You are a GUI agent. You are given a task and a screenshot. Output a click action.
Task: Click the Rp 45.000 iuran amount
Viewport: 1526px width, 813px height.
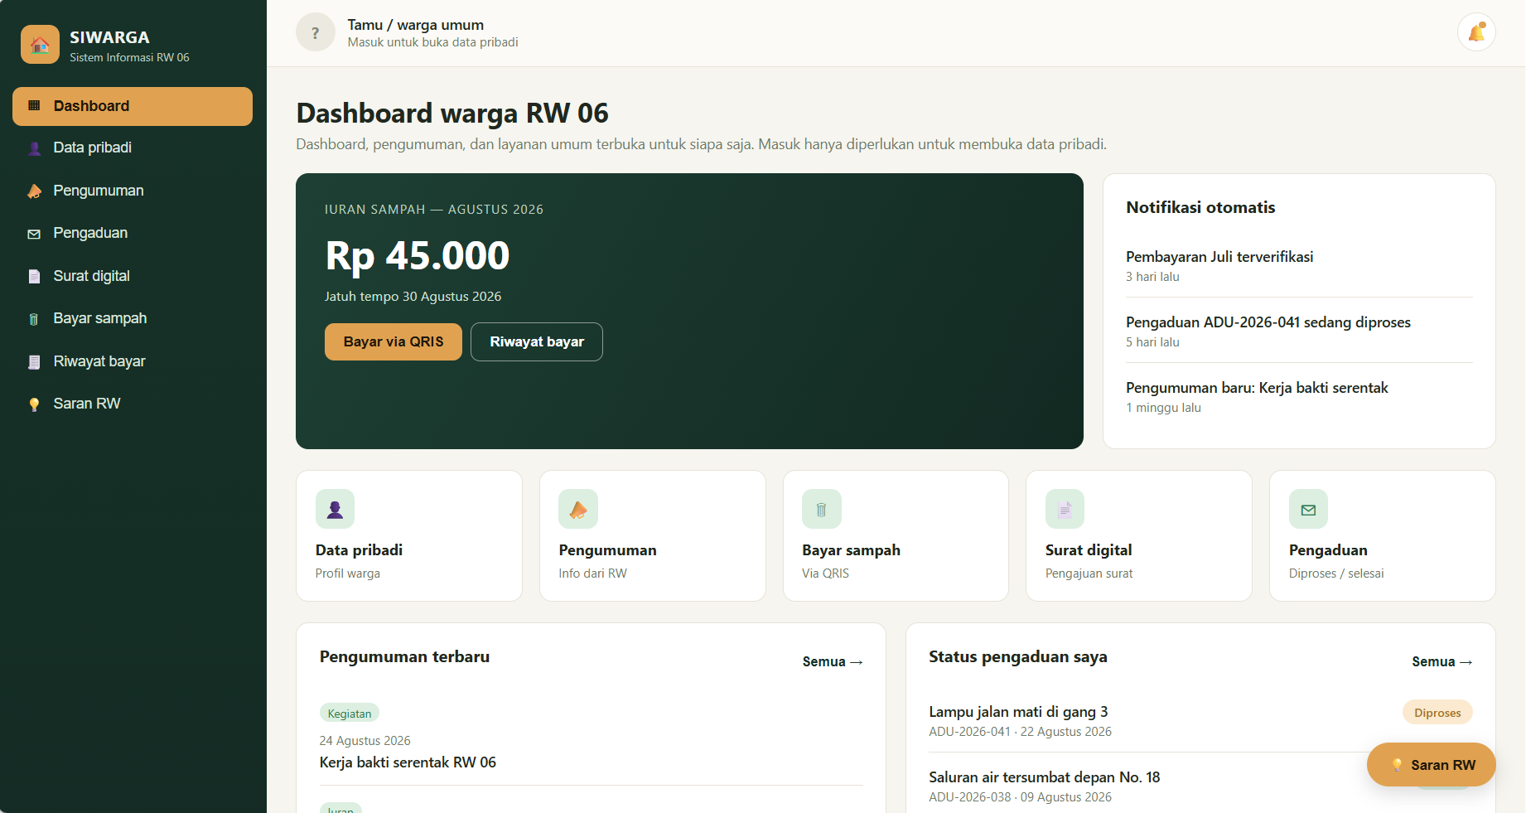pos(418,255)
